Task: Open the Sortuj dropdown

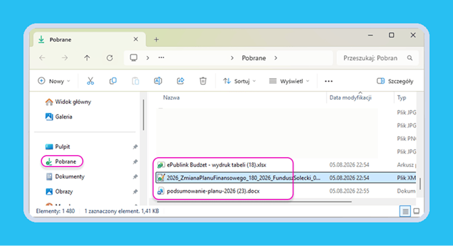Action: click(x=239, y=82)
